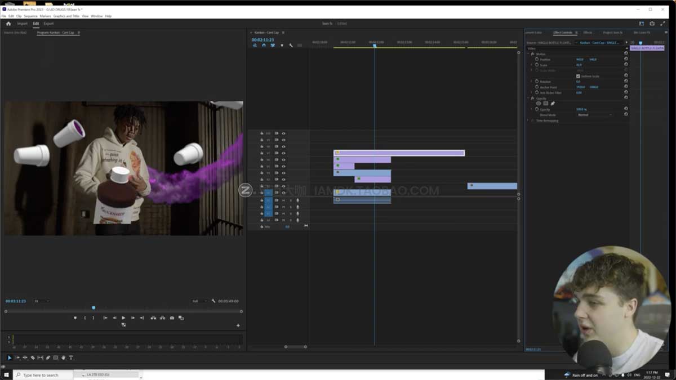Open the Comparison View button
This screenshot has height=380, width=676.
point(181,318)
